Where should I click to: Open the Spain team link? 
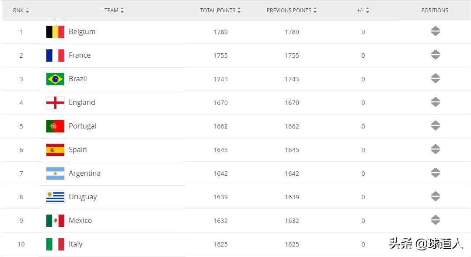78,150
